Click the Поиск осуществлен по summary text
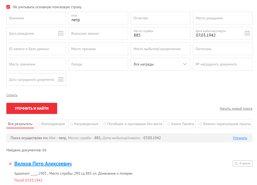Screen dimensions: 257x185 coord(85,138)
